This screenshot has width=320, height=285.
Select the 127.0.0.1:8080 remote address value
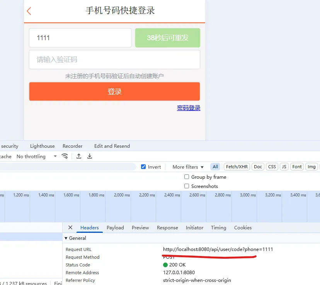[x=179, y=273]
